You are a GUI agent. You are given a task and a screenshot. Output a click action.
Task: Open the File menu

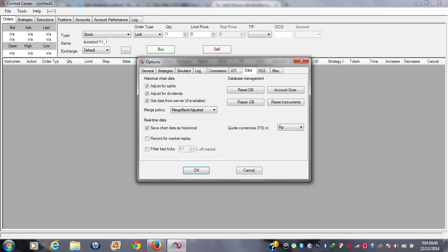pyautogui.click(x=8, y=11)
